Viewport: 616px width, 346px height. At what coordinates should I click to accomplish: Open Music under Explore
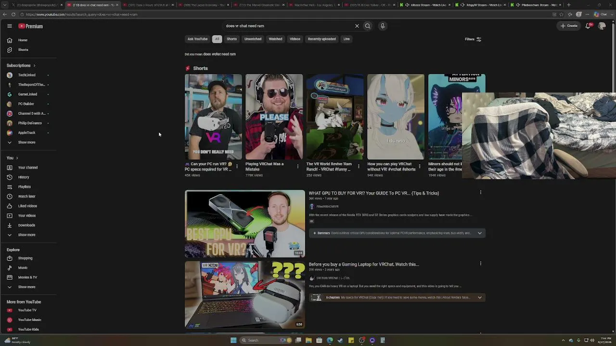tap(23, 268)
